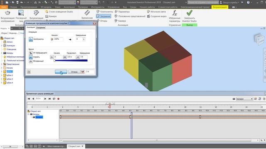The height and width of the screenshot is (149, 266).
Task: Click the Отмена cancel button
Action: (x=74, y=72)
